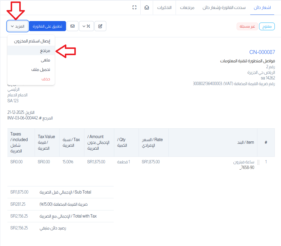Click the open envelope icon tab
This screenshot has height=246, width=281.
147,7
